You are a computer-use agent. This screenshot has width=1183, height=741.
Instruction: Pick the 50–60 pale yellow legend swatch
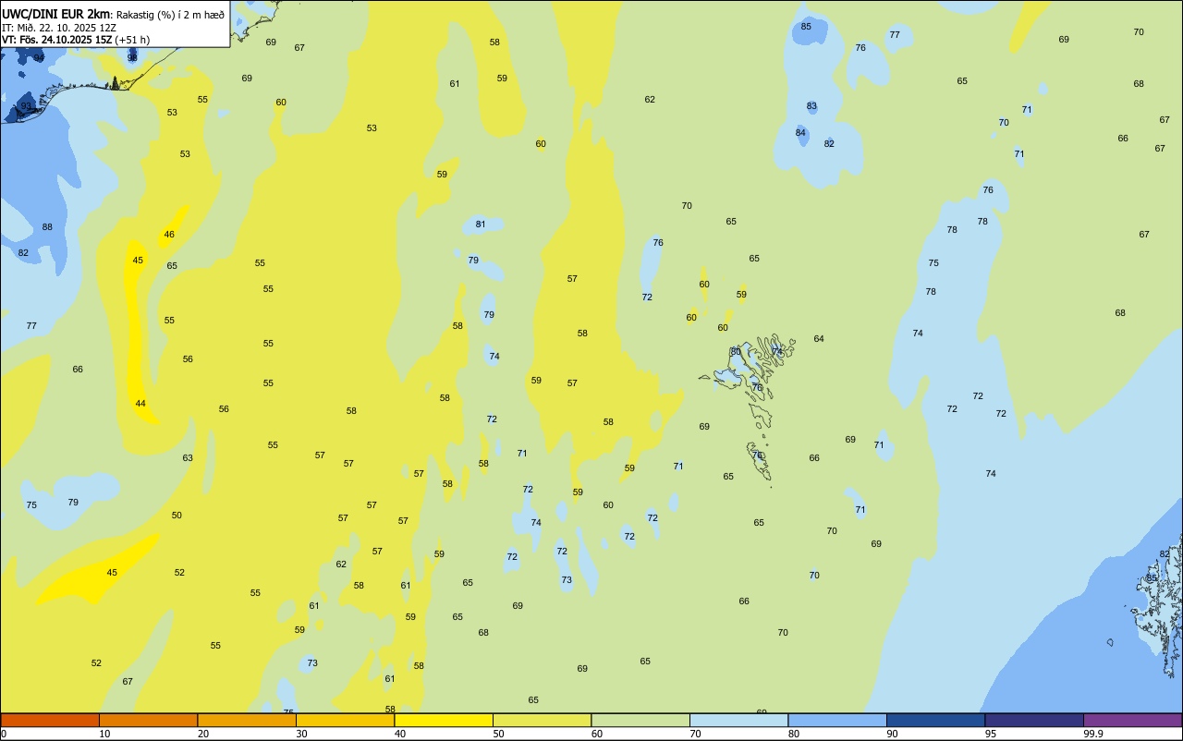(542, 720)
